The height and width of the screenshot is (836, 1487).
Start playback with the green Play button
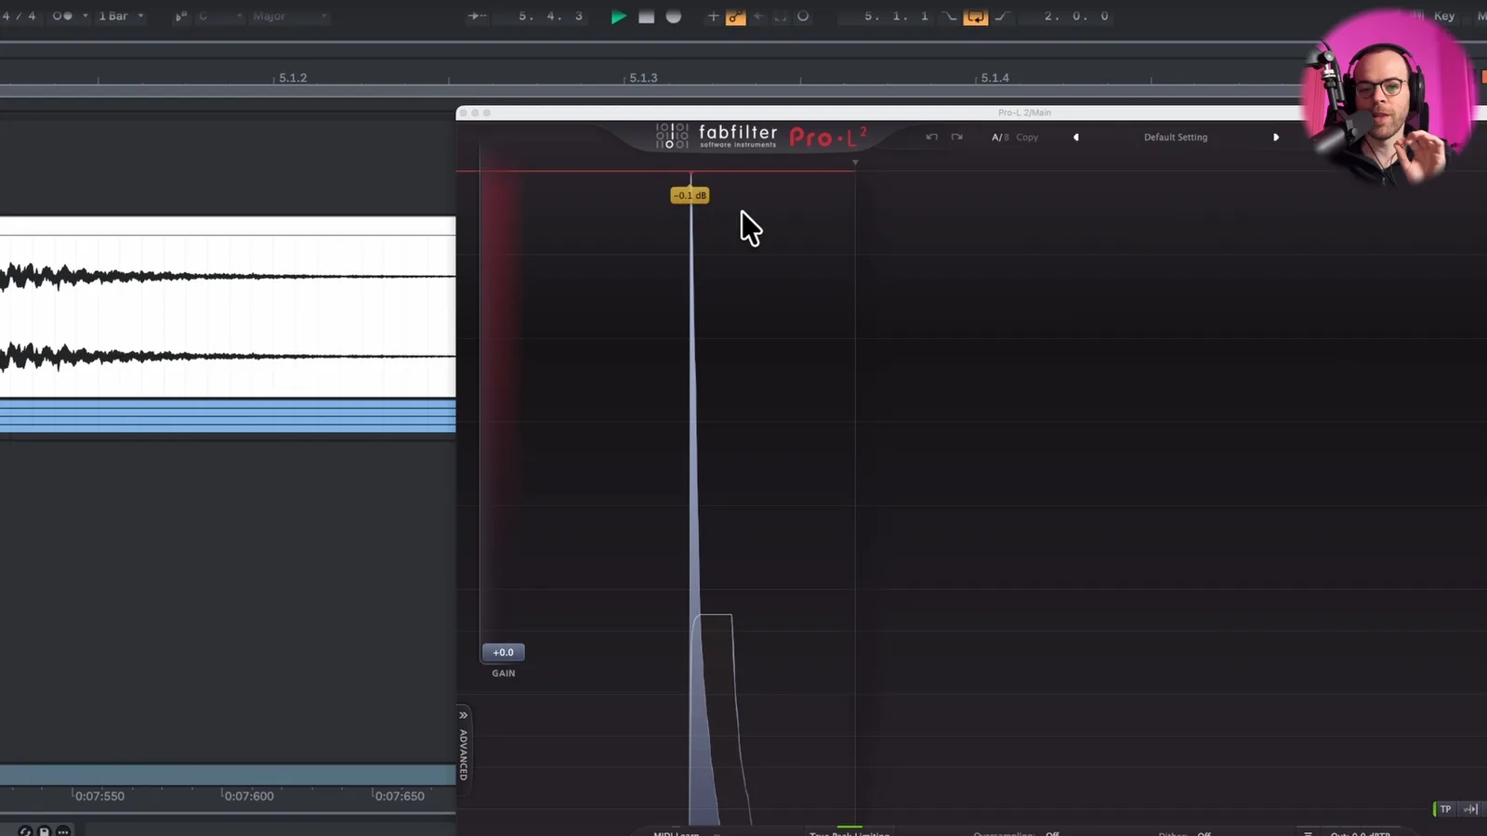tap(618, 17)
